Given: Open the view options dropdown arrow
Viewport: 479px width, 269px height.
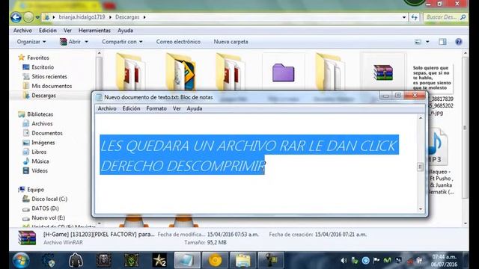Looking at the screenshot, I should coord(427,42).
